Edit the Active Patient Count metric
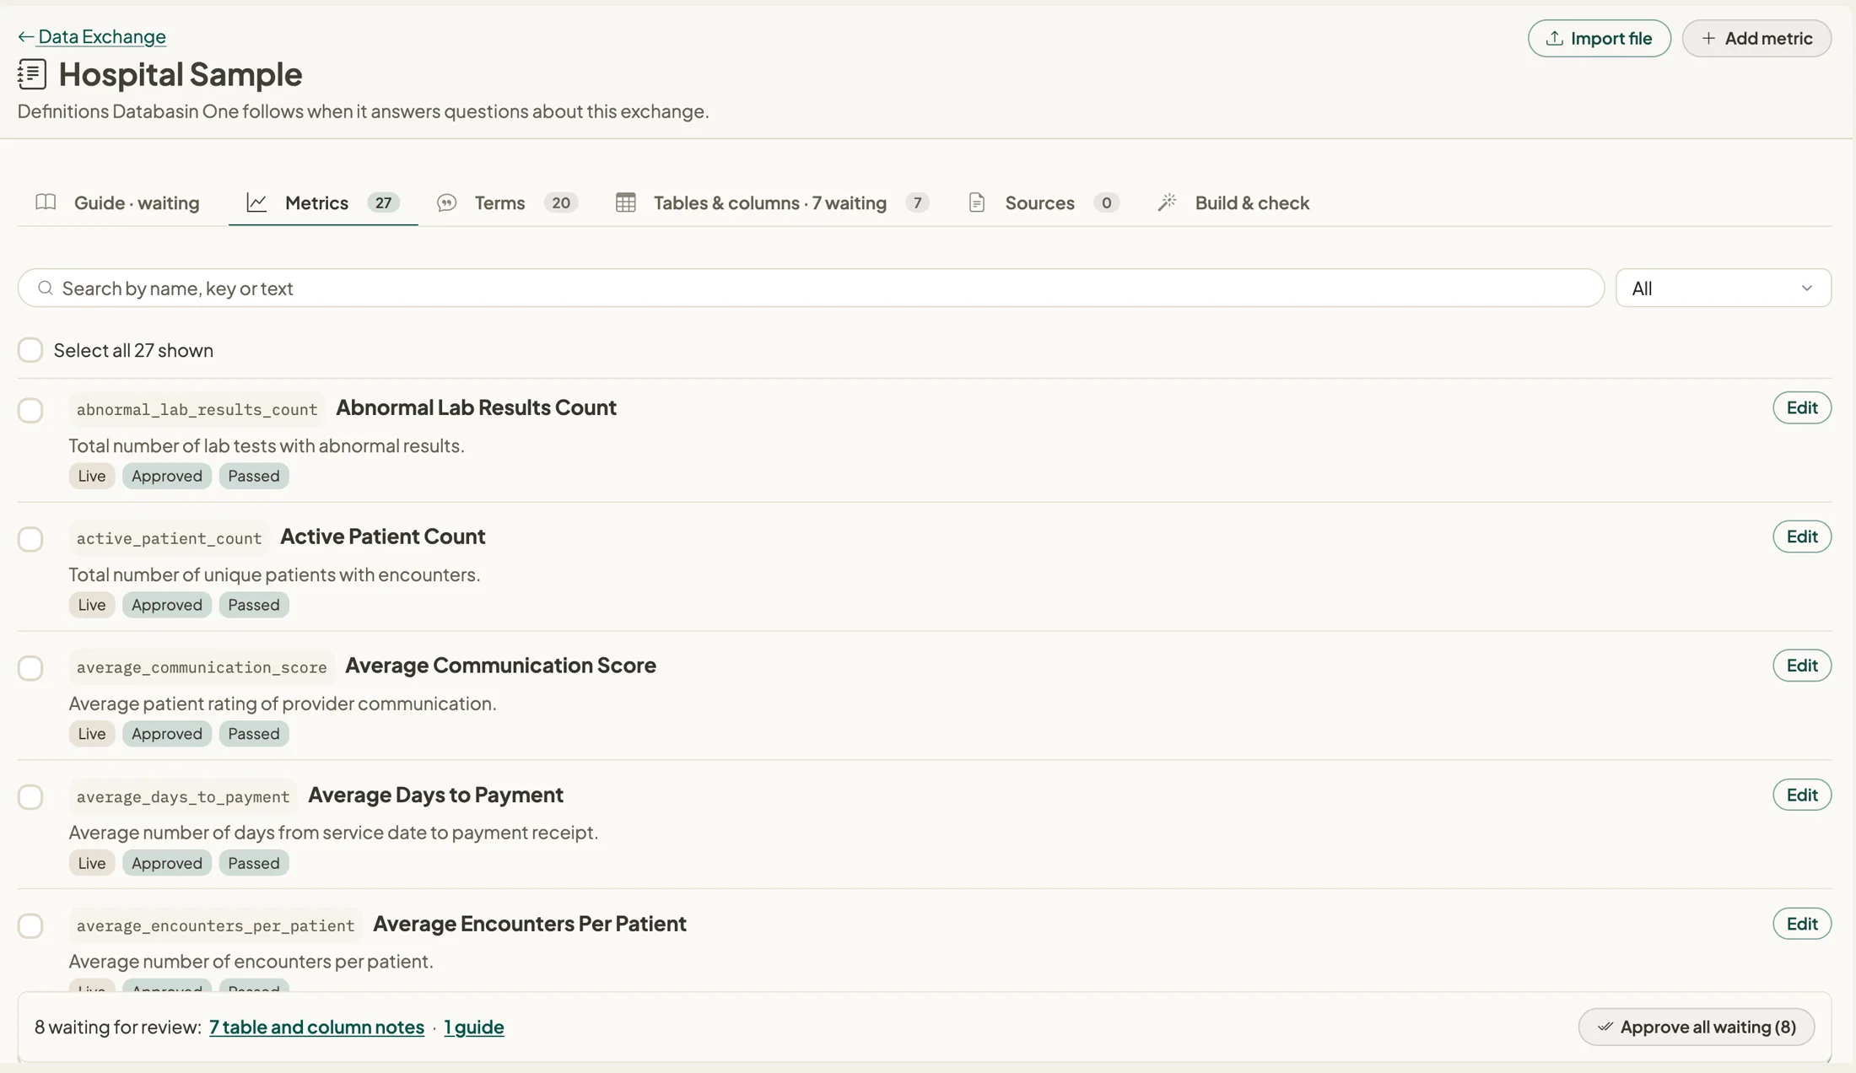This screenshot has height=1073, width=1856. pyautogui.click(x=1802, y=536)
